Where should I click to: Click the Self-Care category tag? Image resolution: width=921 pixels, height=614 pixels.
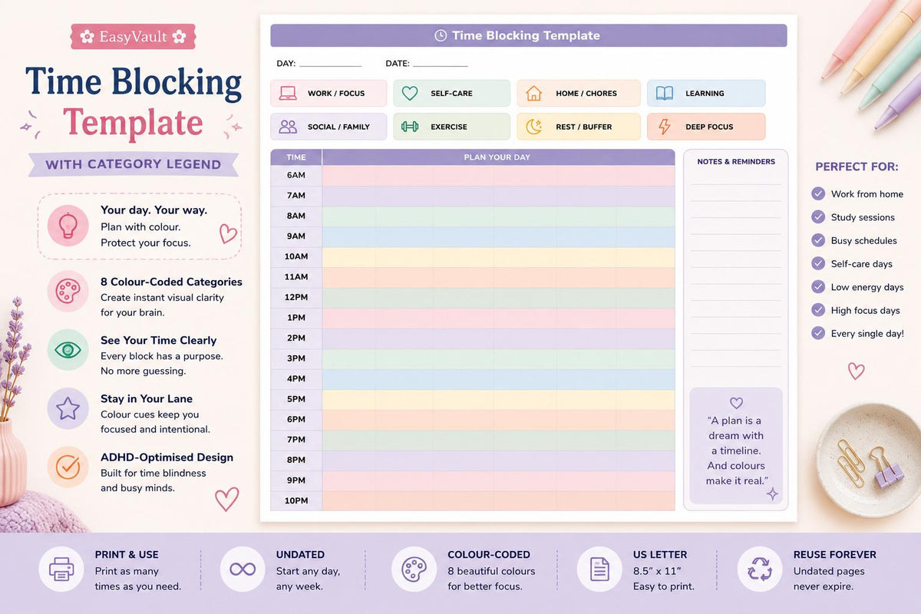click(x=451, y=94)
